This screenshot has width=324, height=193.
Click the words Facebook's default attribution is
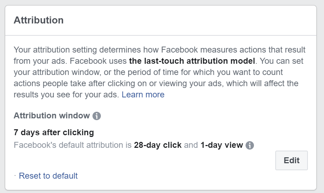click(73, 145)
